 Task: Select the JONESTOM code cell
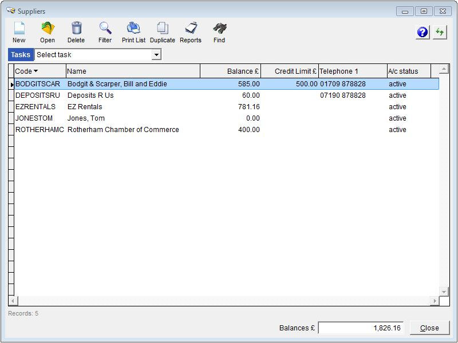[40, 118]
